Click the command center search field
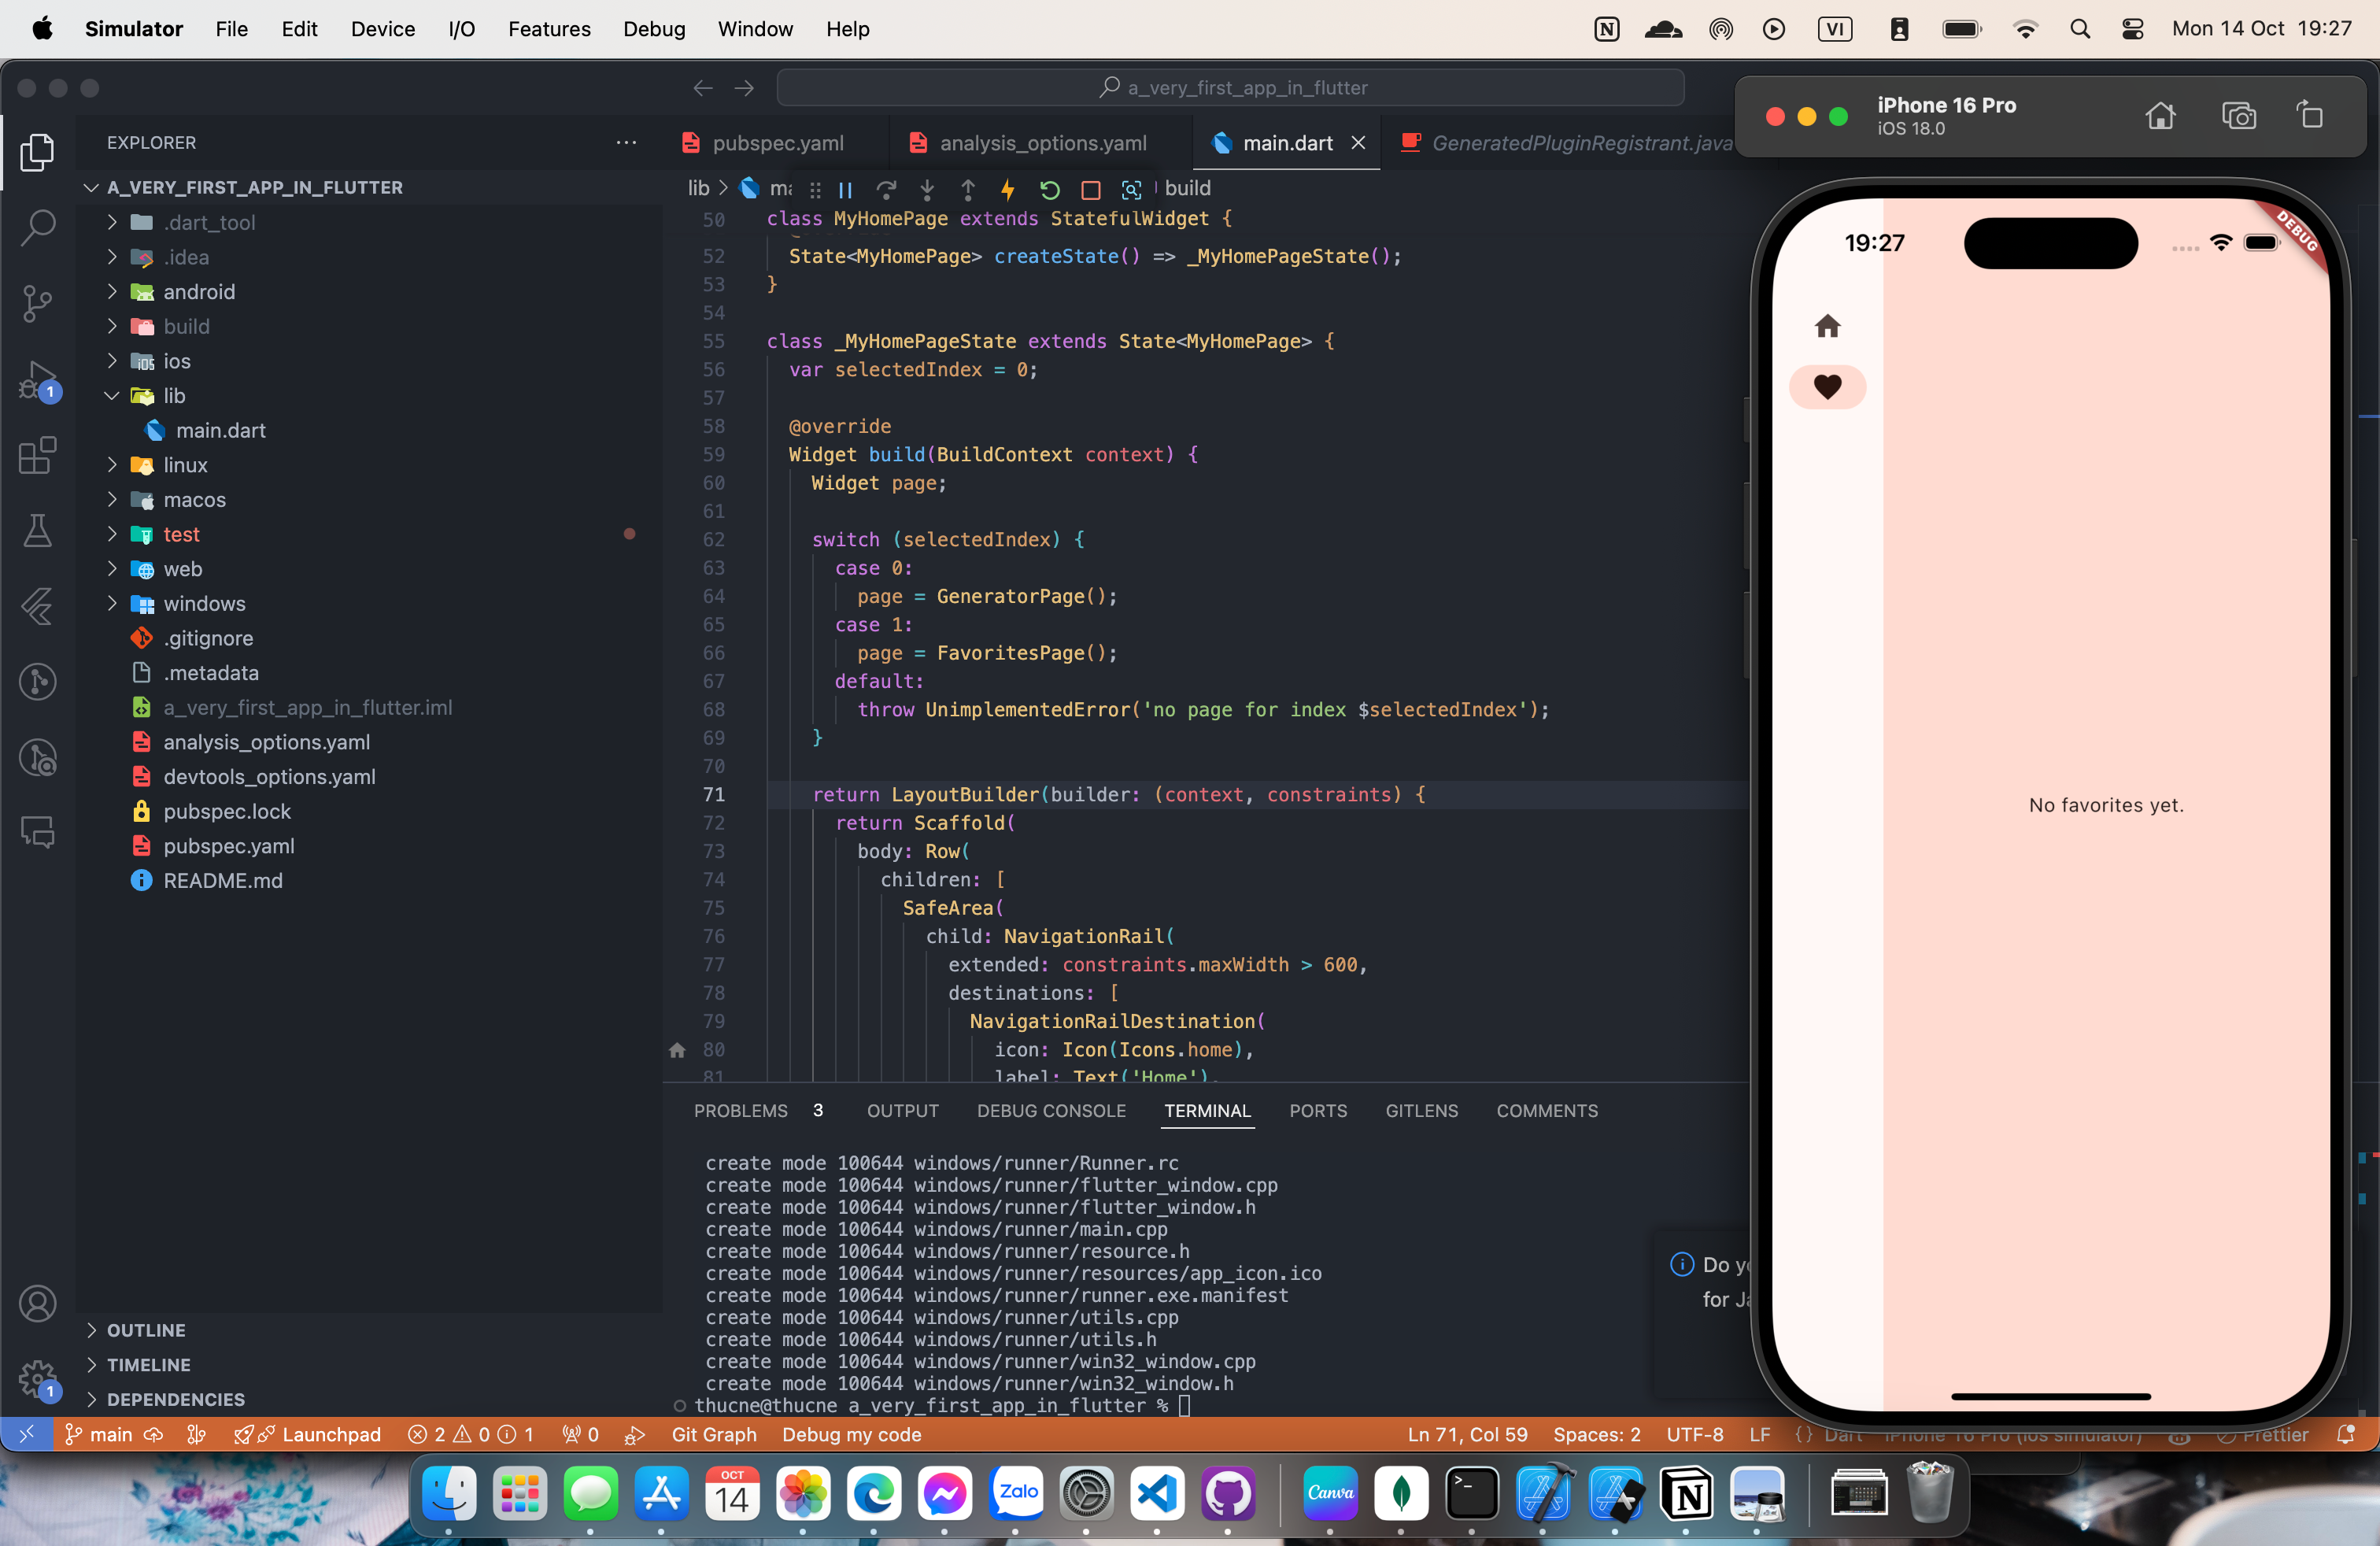Screen dimensions: 2380x1546 [1230, 88]
